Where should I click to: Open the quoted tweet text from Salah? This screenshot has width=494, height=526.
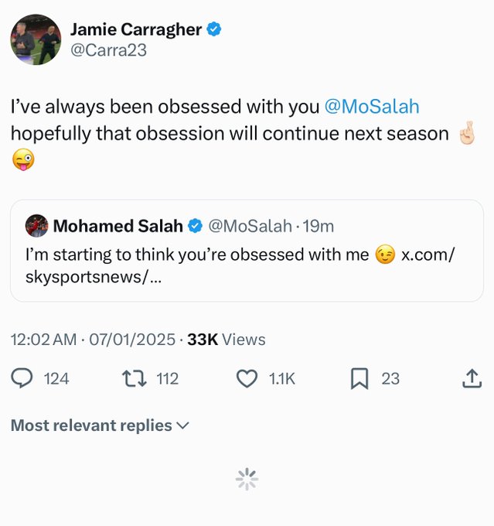tap(197, 254)
